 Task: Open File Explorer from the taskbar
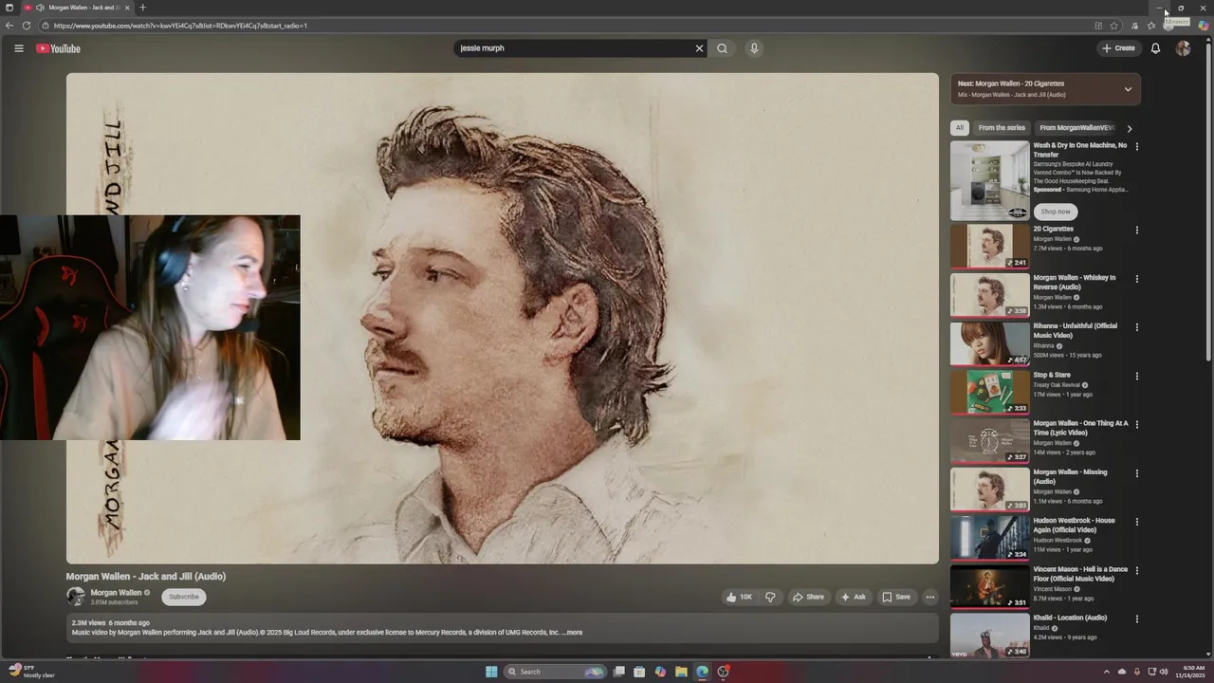(x=681, y=672)
